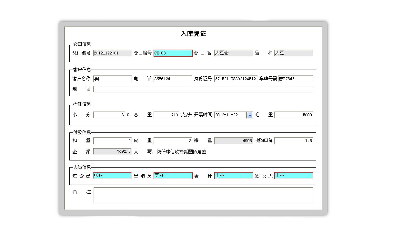
Task: Click the 会计 field with 王**
Action: [x=234, y=176]
